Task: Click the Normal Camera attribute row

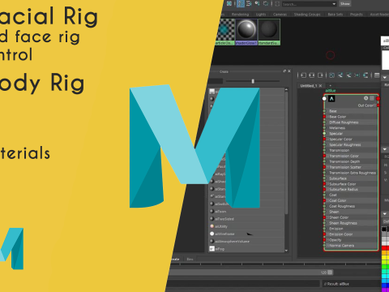Action: tap(352, 246)
